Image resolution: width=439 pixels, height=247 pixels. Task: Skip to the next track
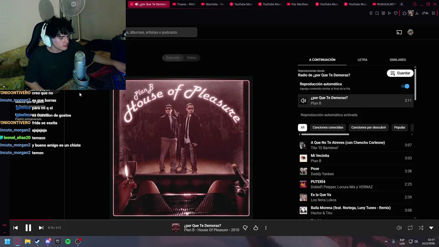click(41, 228)
